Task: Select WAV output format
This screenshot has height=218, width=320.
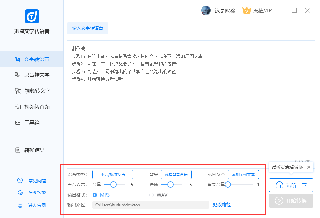Action: (151, 195)
